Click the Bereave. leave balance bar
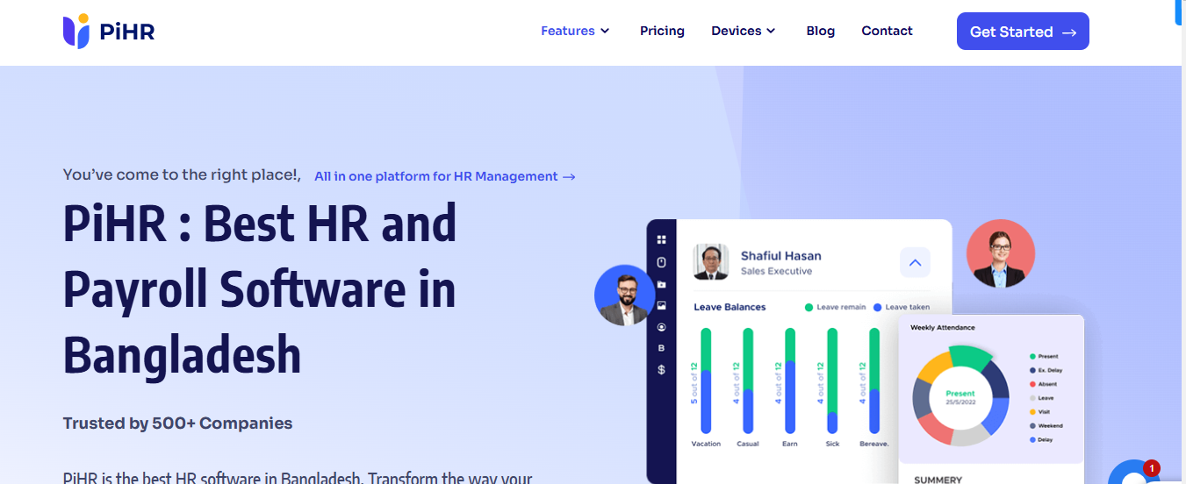This screenshot has height=484, width=1186. point(874,381)
